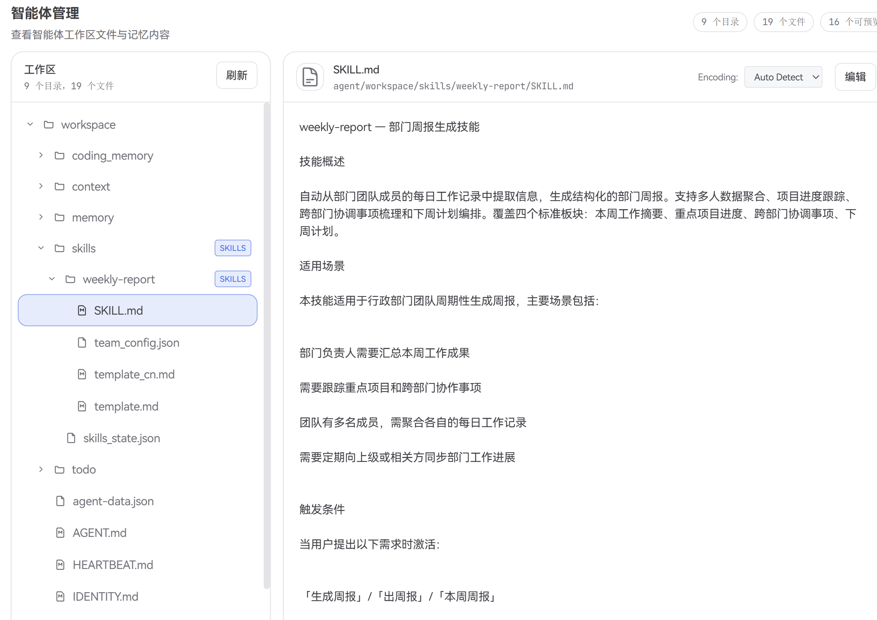Click the context folder icon
This screenshot has height=620, width=877.
coord(60,186)
